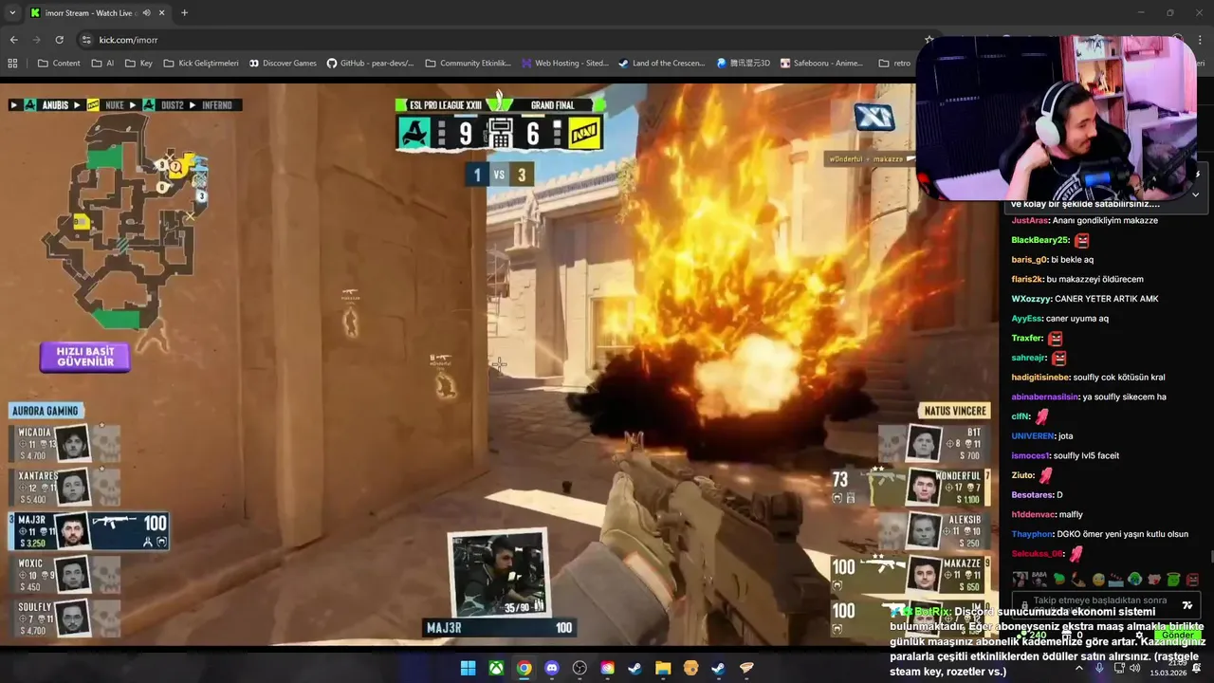This screenshot has width=1214, height=683.
Task: Select the BABA emote in picker
Action: point(1039,580)
